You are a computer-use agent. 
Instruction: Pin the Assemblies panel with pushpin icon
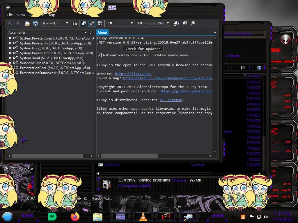point(91,33)
